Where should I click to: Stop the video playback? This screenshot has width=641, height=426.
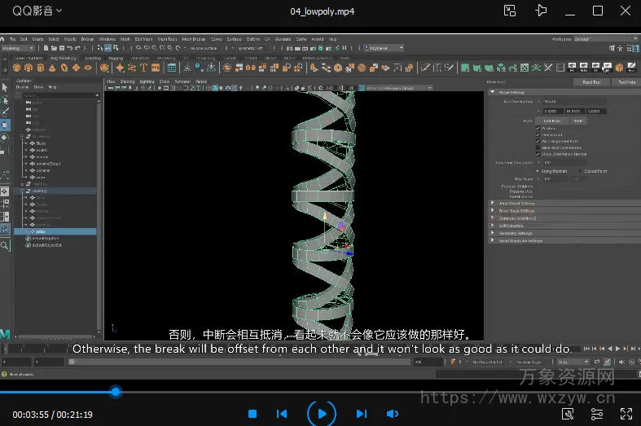click(x=252, y=414)
